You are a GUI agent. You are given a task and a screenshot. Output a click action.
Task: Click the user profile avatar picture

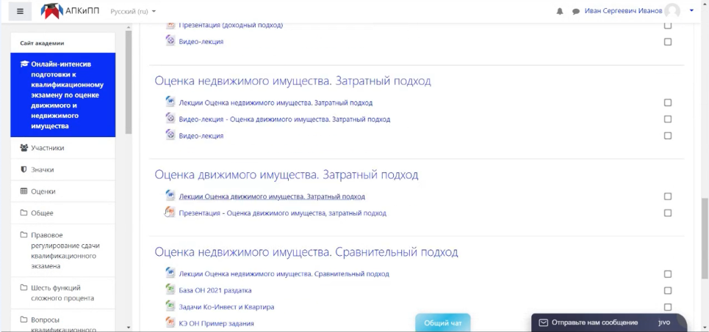point(672,11)
